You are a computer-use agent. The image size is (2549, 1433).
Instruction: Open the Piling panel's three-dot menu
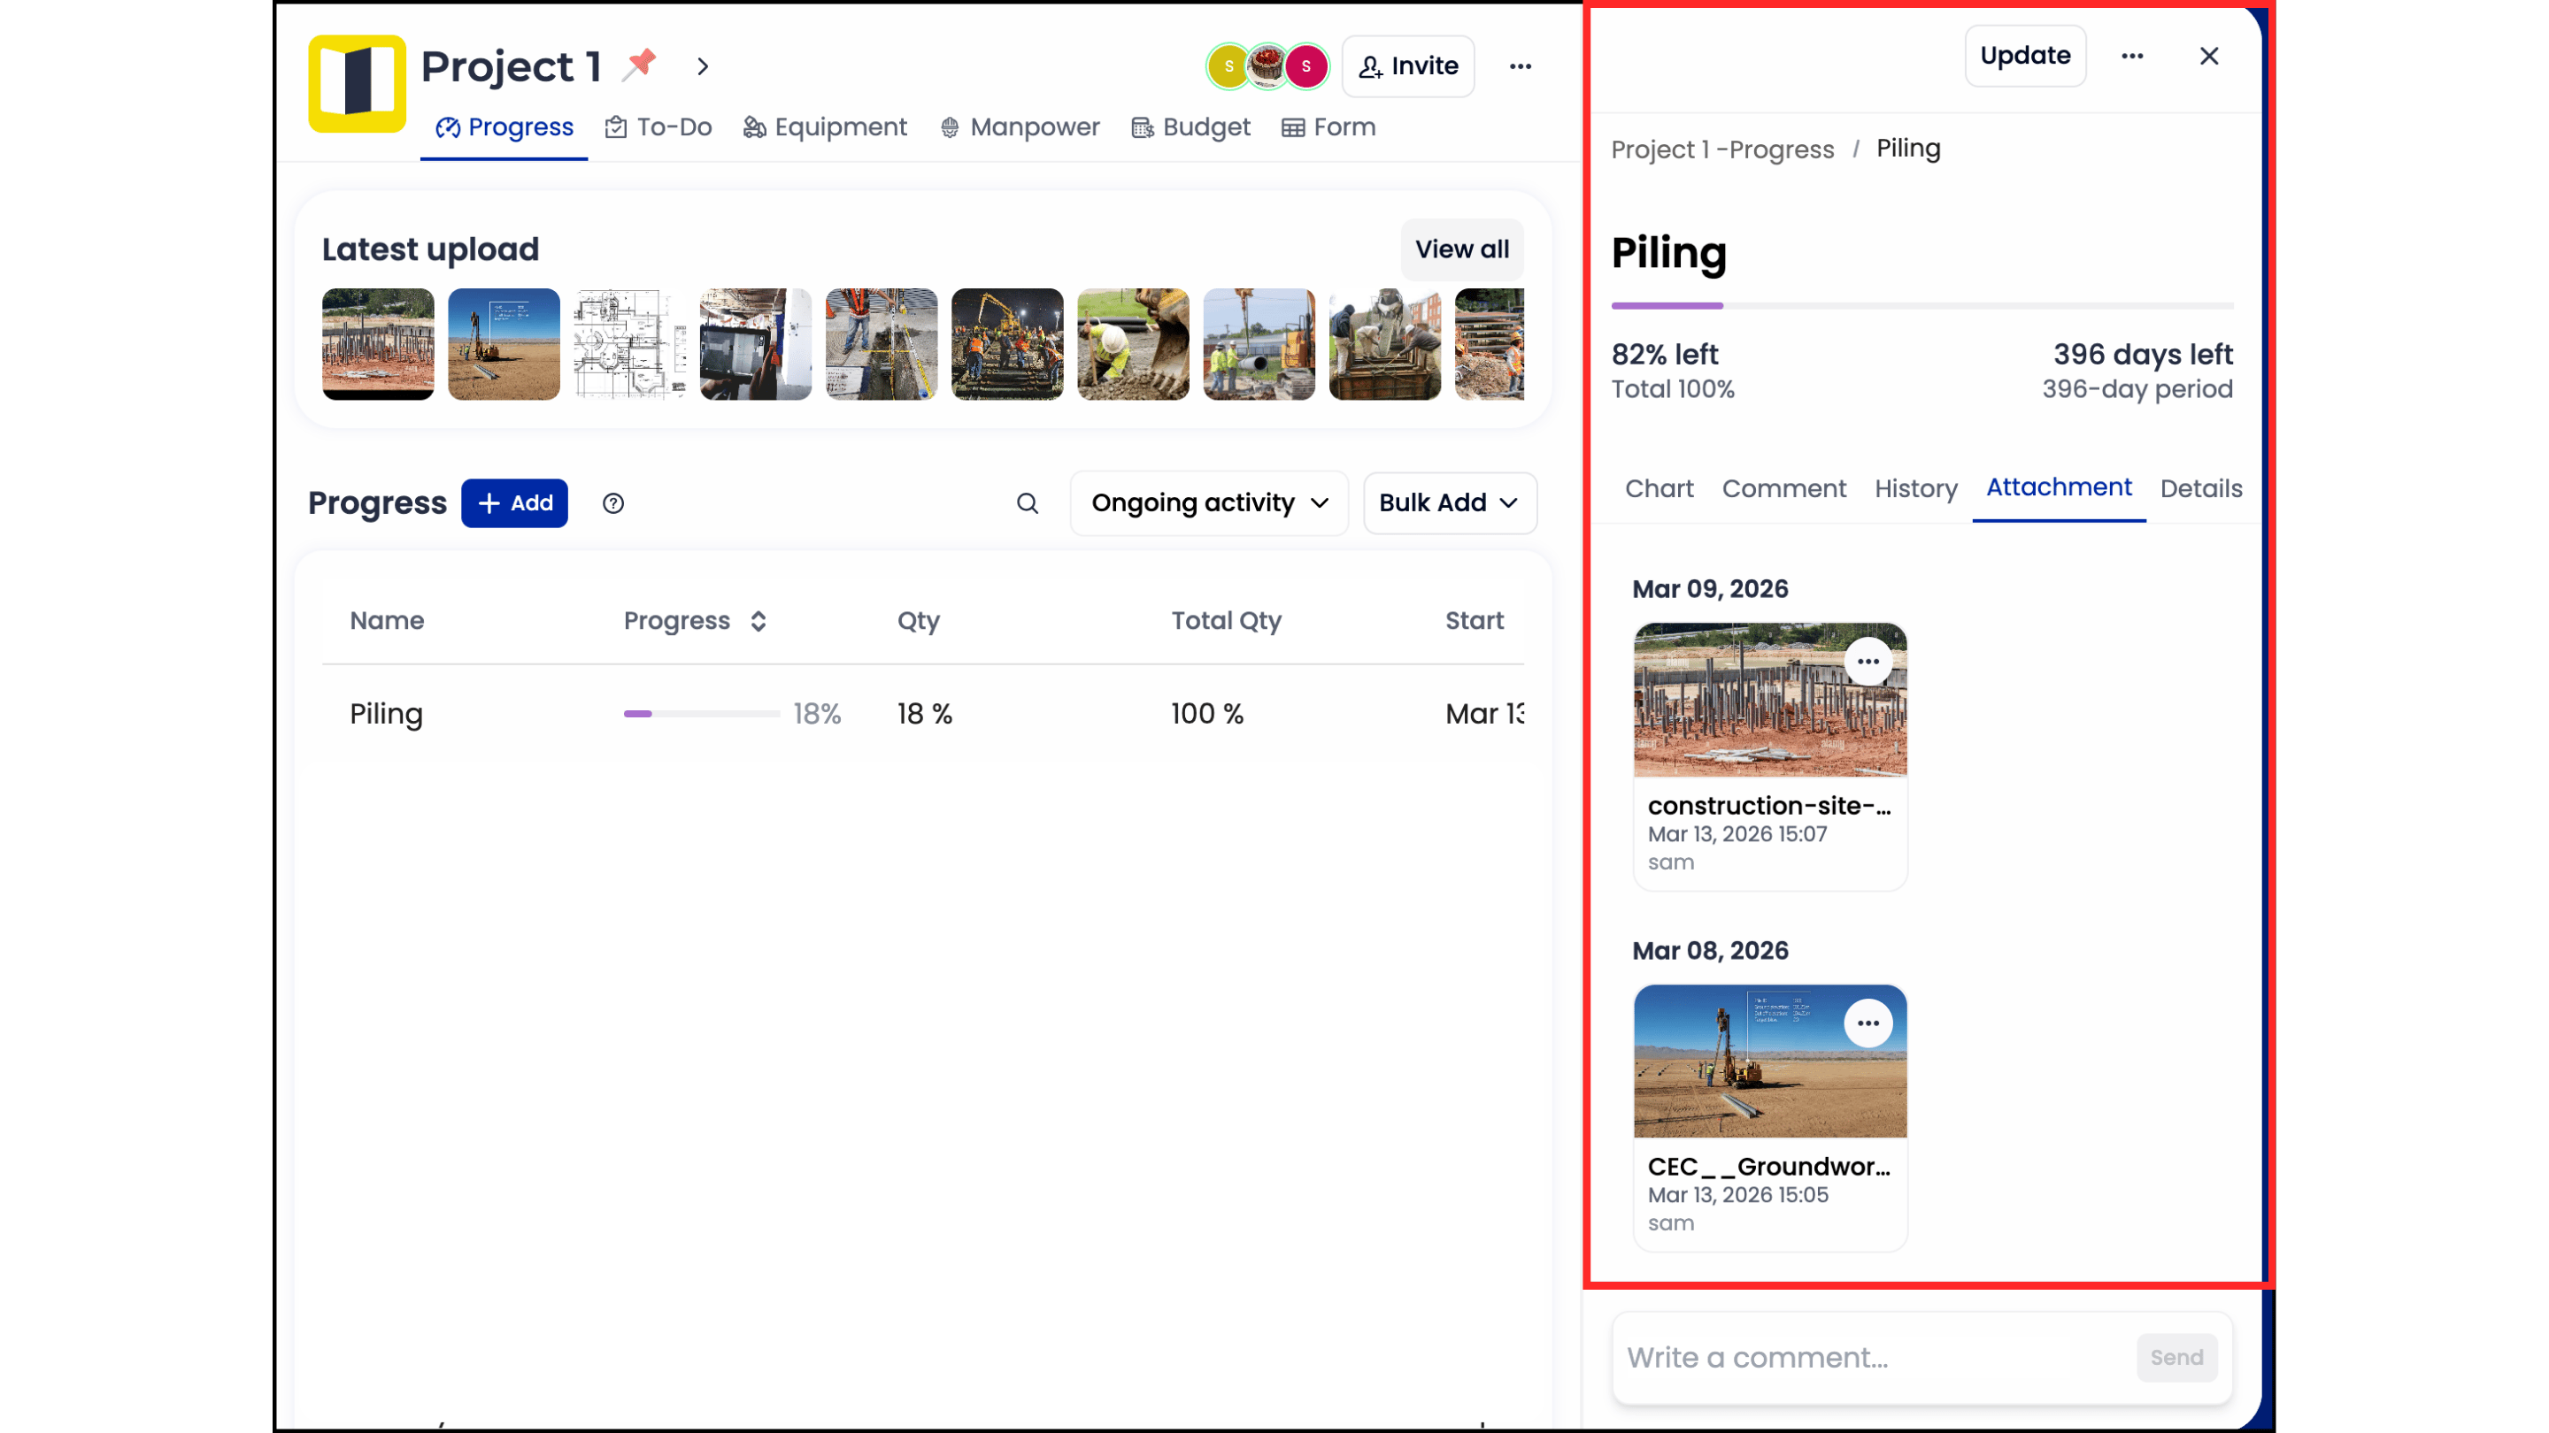[x=2132, y=57]
